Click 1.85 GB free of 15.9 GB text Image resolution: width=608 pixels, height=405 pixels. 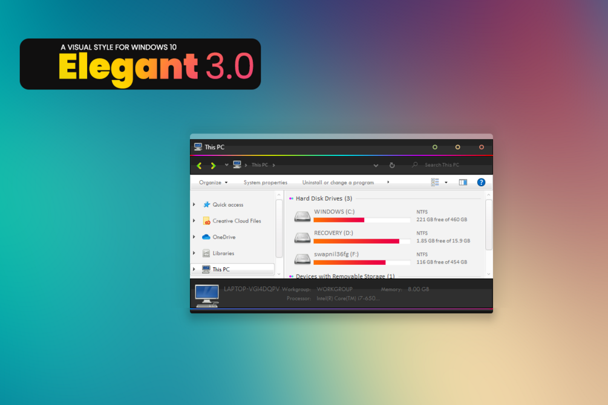point(443,241)
